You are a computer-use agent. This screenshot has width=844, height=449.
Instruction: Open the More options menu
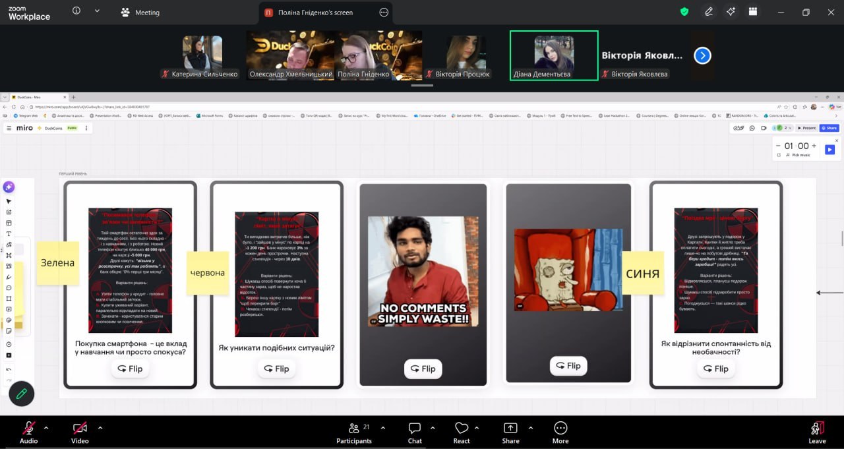coord(560,432)
